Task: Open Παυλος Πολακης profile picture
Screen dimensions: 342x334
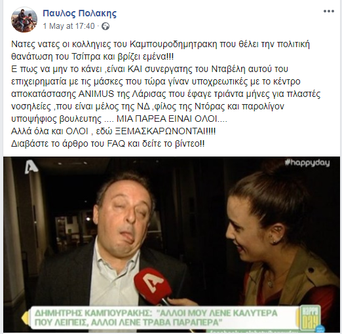Action: coord(24,20)
